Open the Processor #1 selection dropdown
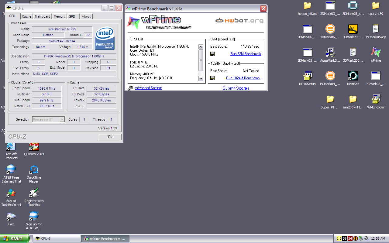Screen dimensions: 389x243 (48, 119)
